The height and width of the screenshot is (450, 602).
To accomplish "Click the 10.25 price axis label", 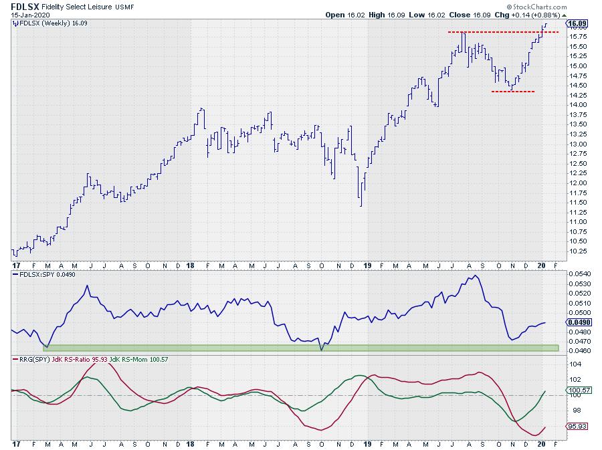I will pyautogui.click(x=577, y=251).
